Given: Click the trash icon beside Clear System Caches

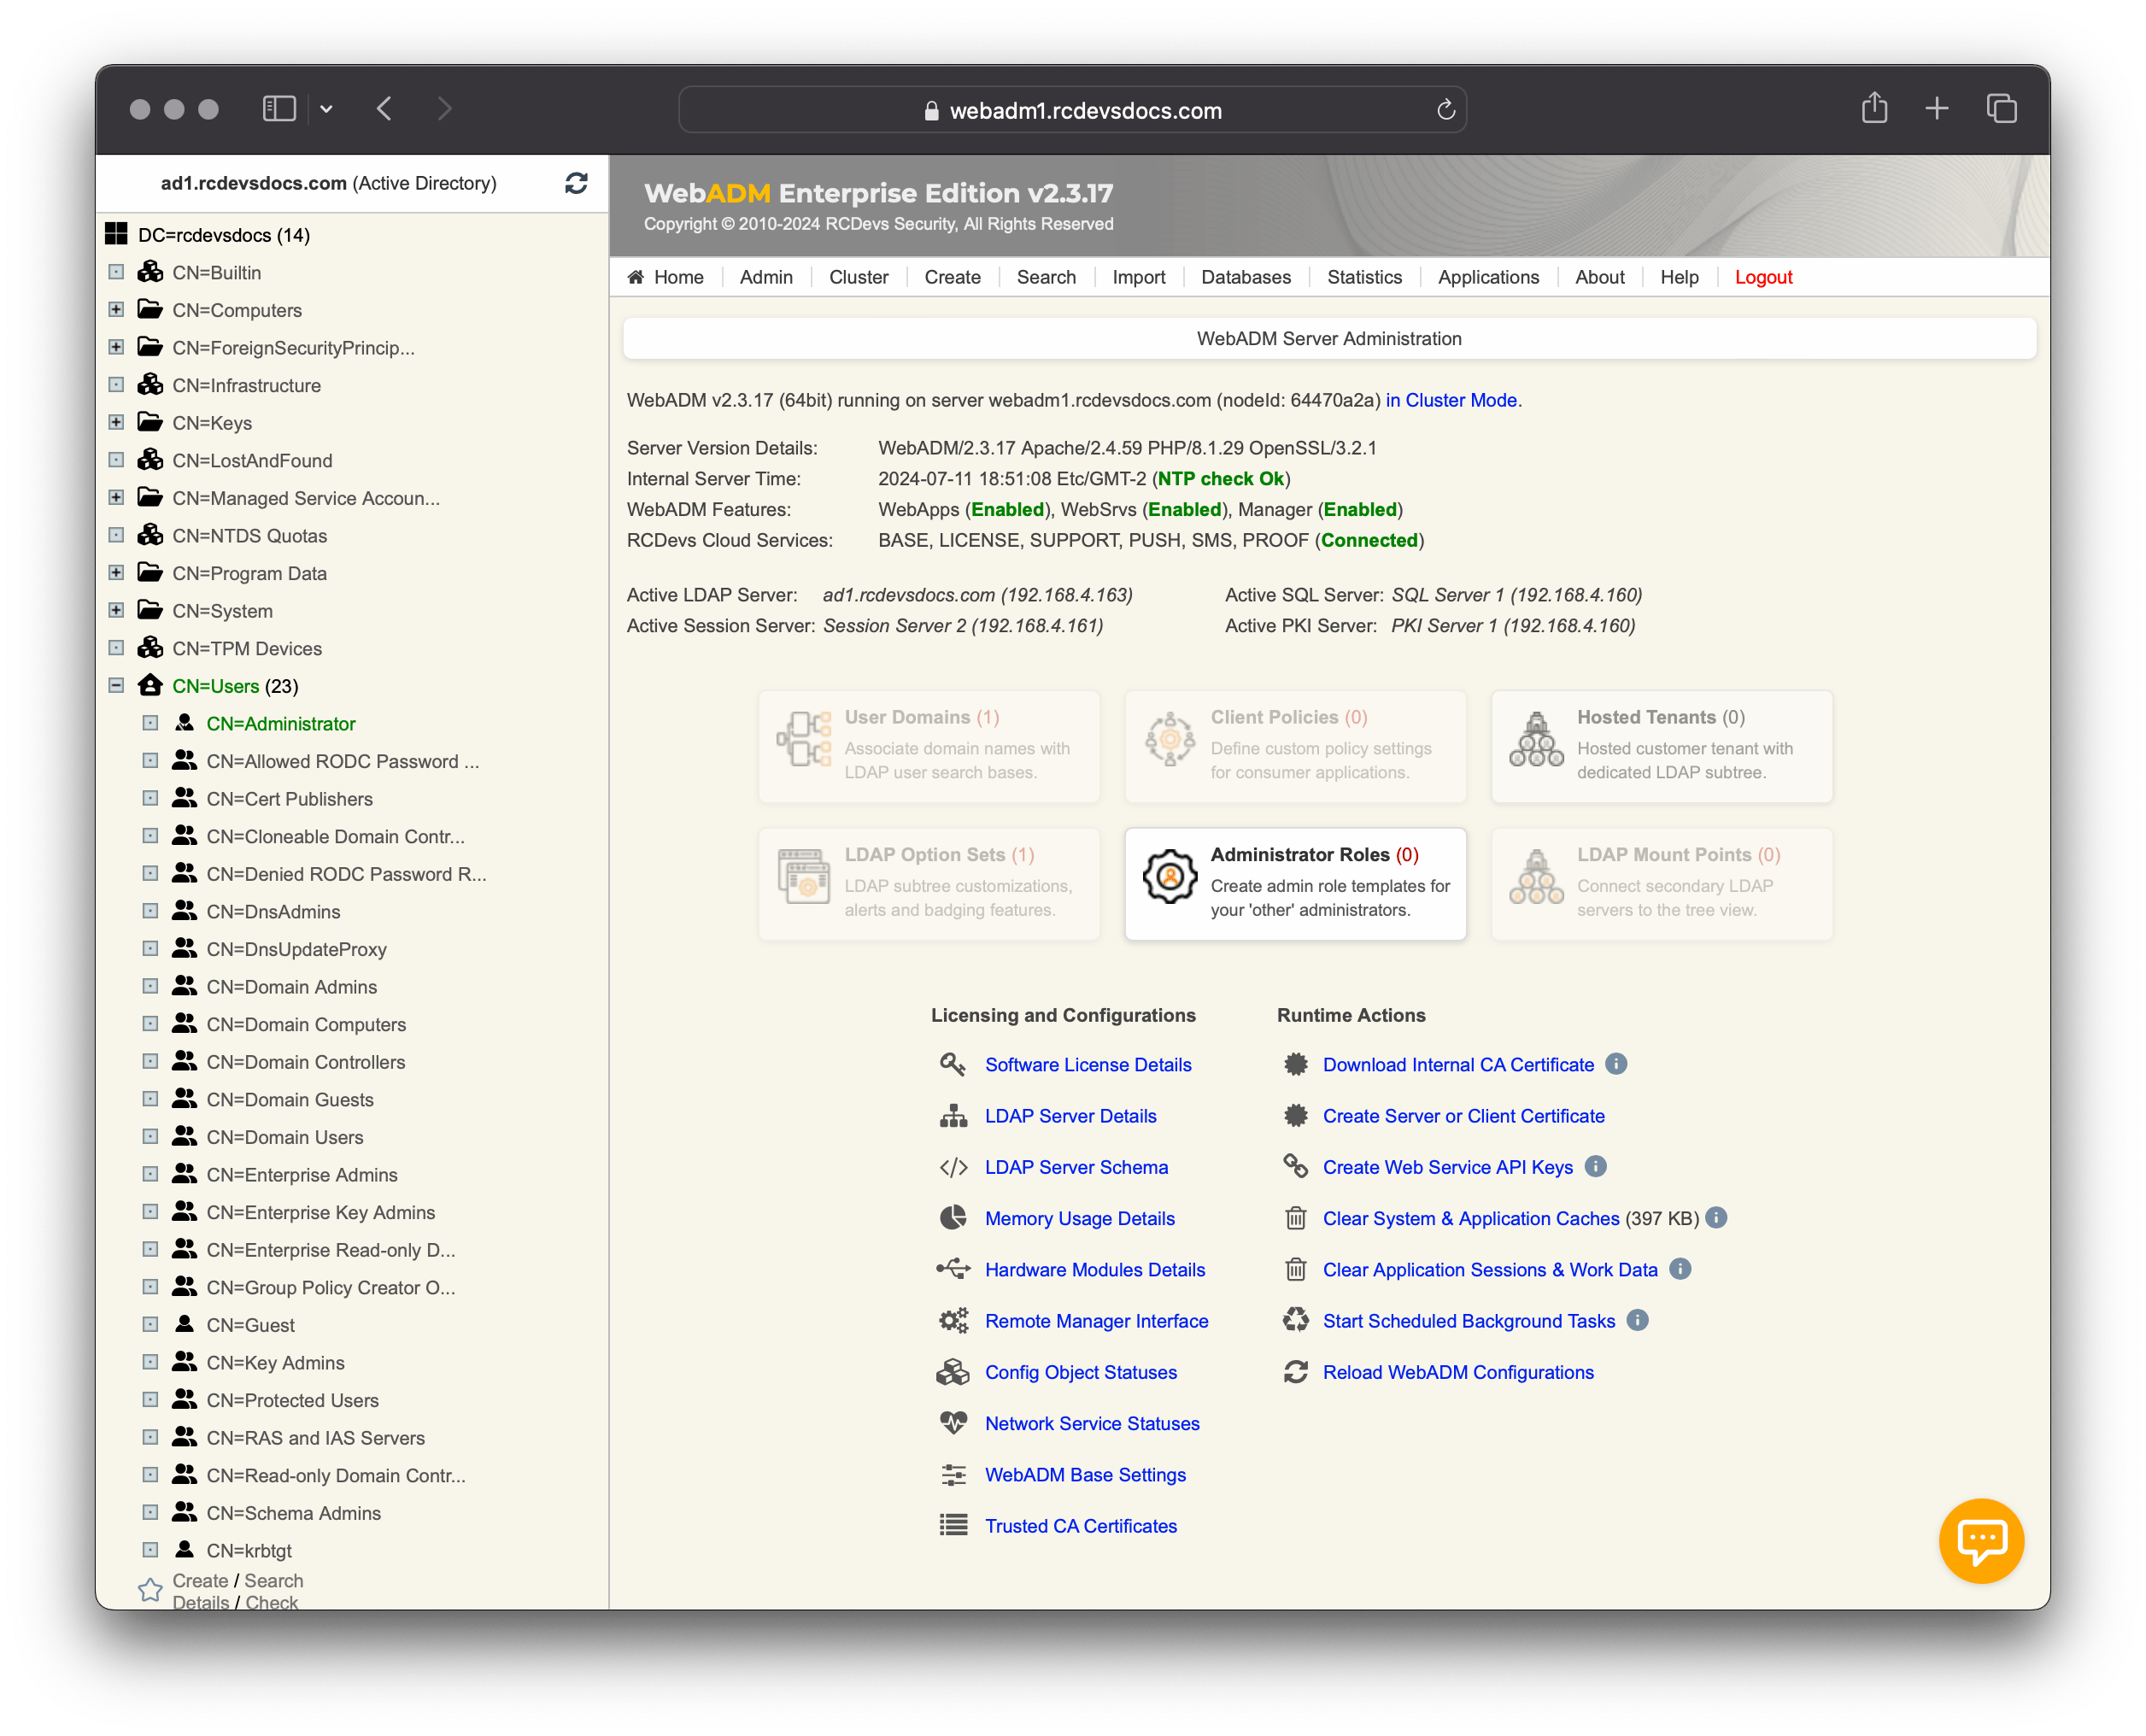Looking at the screenshot, I should 1295,1218.
